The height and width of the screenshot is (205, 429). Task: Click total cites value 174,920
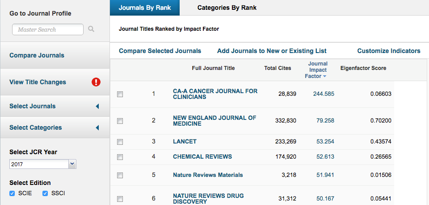click(286, 157)
